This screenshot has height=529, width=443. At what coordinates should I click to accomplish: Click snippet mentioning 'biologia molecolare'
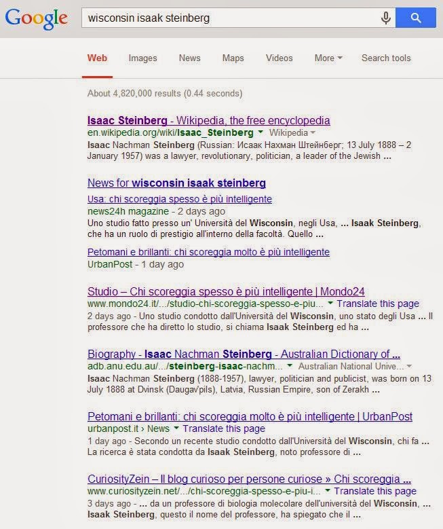click(x=259, y=509)
